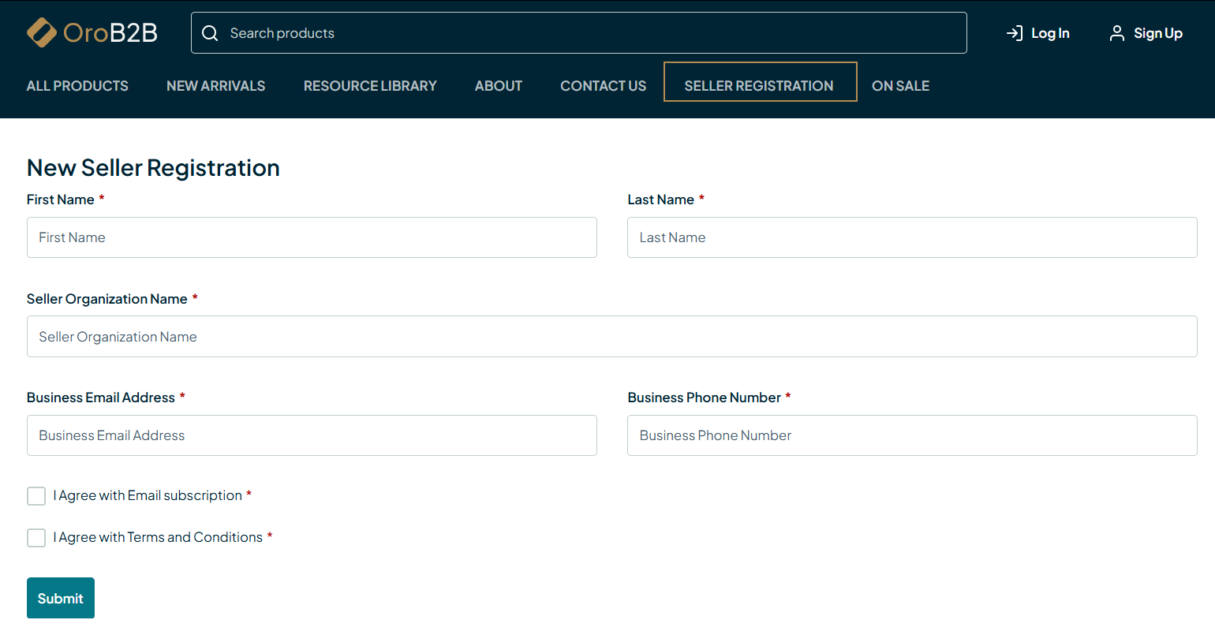Click the OroB2B logo icon
1215x631 pixels.
point(42,32)
